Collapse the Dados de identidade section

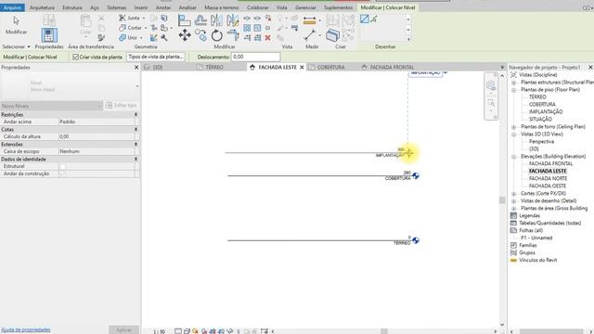(136, 159)
